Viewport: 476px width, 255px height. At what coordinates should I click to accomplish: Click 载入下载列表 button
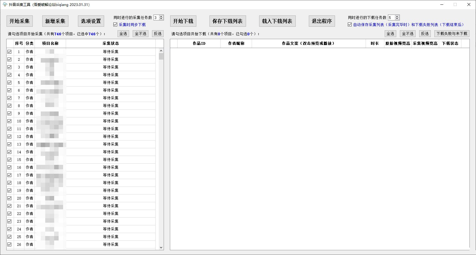pos(277,21)
